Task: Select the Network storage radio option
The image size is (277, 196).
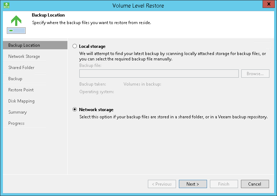Action: pyautogui.click(x=75, y=110)
